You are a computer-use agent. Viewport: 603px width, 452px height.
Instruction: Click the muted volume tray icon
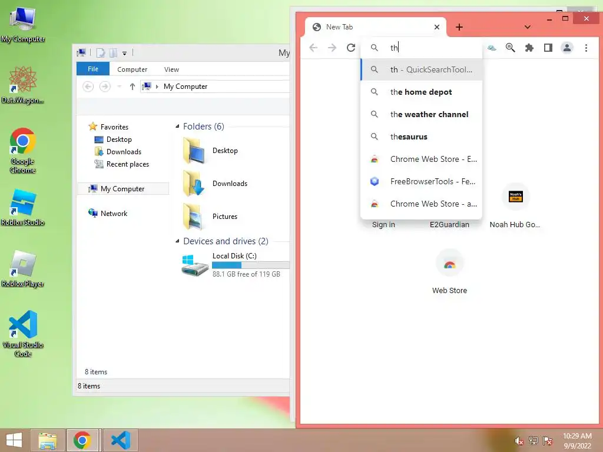click(x=518, y=441)
